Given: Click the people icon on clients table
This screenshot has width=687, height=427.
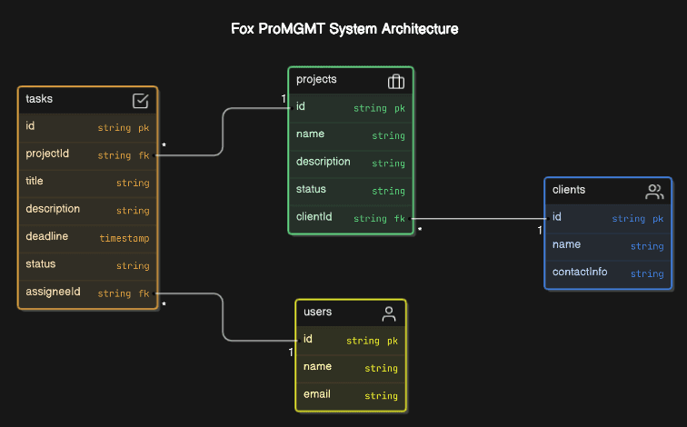Looking at the screenshot, I should pyautogui.click(x=654, y=192).
